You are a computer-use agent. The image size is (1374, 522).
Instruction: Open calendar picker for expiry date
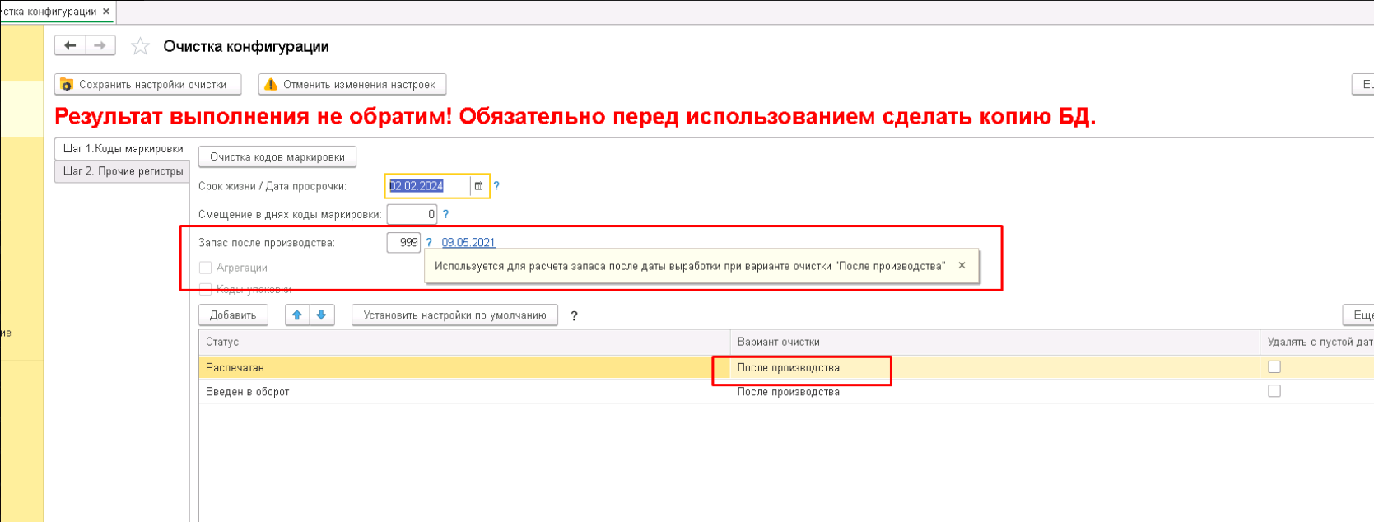[x=478, y=186]
